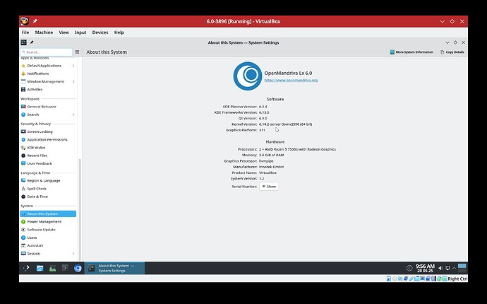Show the serial number
This screenshot has width=487, height=304.
269,187
